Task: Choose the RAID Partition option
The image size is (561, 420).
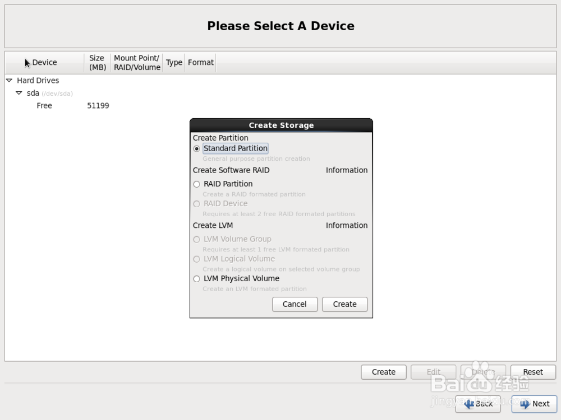Action: click(196, 184)
